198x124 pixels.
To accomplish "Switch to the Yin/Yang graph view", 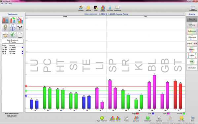I will tap(192, 25).
